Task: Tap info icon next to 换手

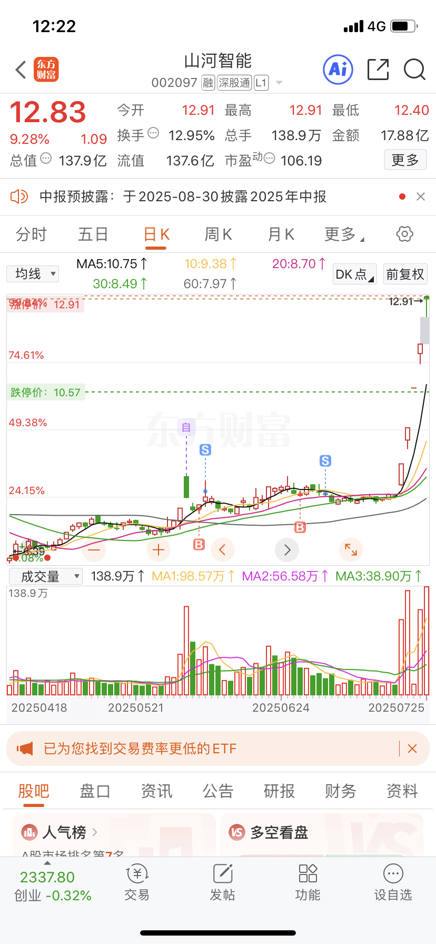Action: point(153,133)
